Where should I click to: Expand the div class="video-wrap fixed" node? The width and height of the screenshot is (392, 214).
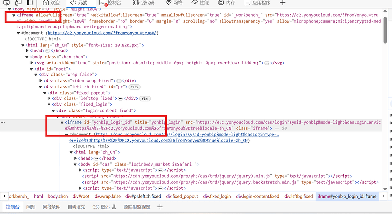41,81
